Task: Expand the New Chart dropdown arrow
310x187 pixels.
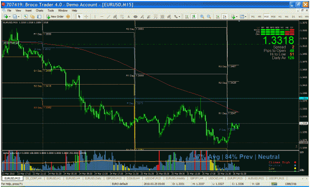Action: tap(9, 17)
